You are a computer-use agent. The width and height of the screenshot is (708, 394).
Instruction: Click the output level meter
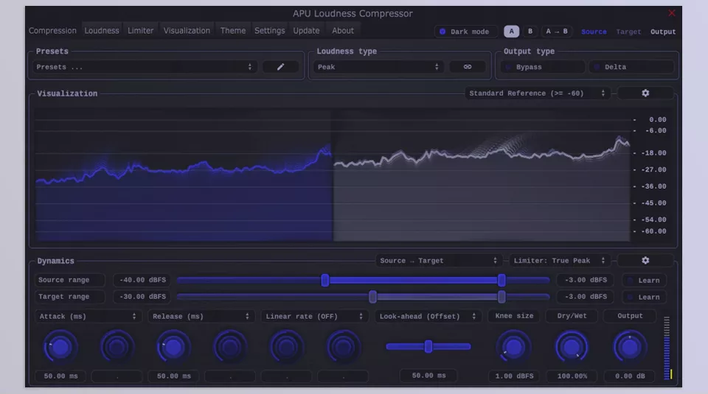[668, 348]
